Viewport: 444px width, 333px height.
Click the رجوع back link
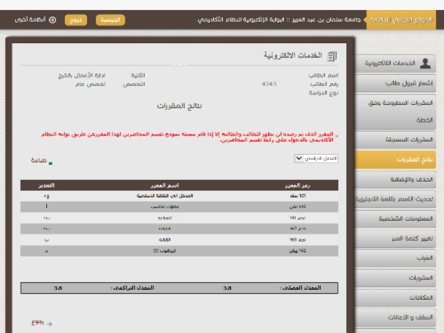tap(37, 322)
